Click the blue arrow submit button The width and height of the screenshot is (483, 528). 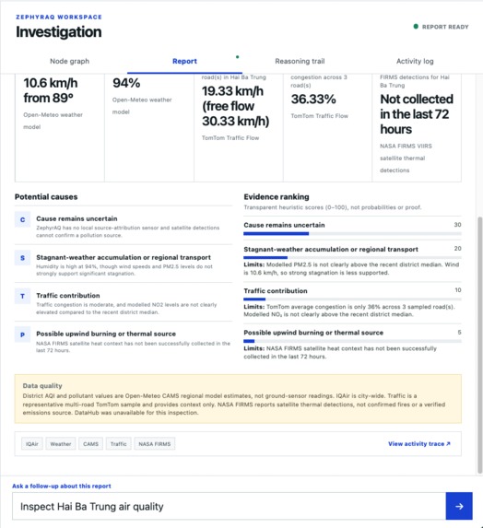click(459, 506)
